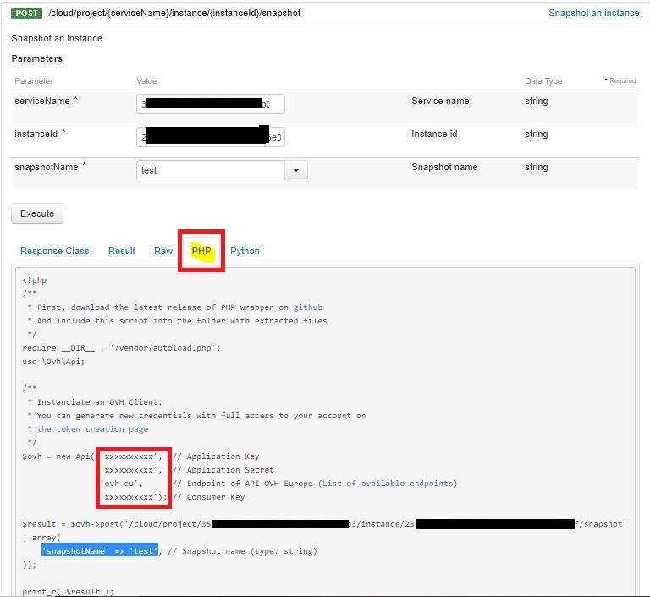Switch to the Response Class tab
This screenshot has width=650, height=597.
54,251
